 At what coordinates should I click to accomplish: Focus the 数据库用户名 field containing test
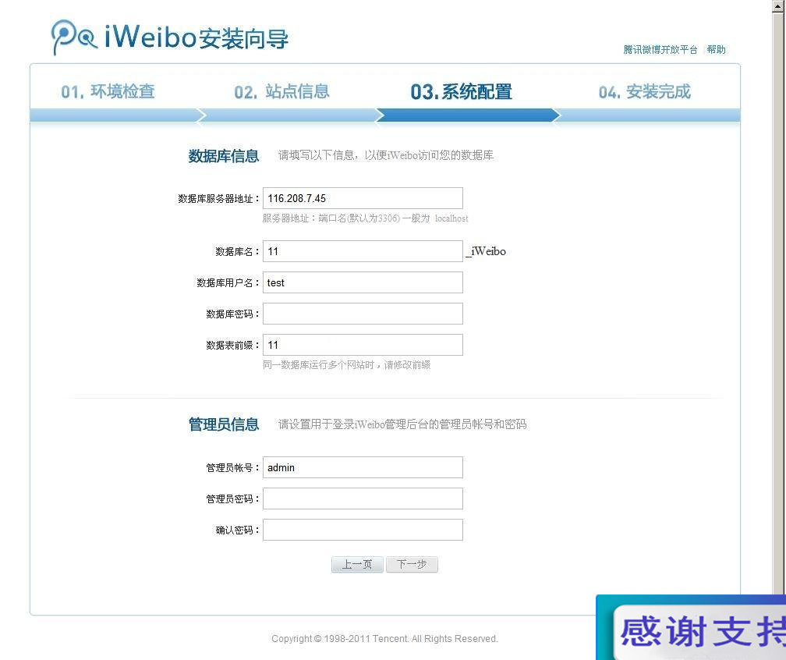[363, 282]
